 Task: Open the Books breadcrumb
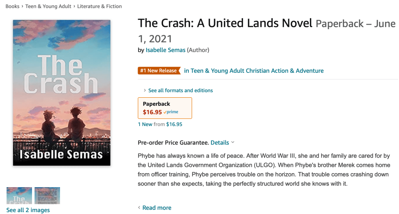pyautogui.click(x=12, y=6)
